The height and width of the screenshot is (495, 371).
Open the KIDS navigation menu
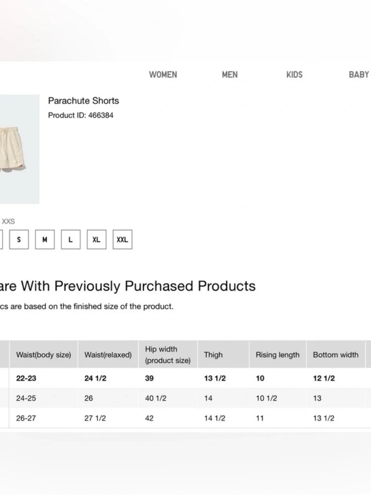point(295,75)
